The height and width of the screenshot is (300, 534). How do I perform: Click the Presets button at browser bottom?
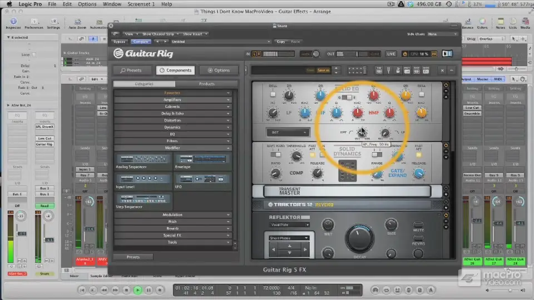[133, 257]
